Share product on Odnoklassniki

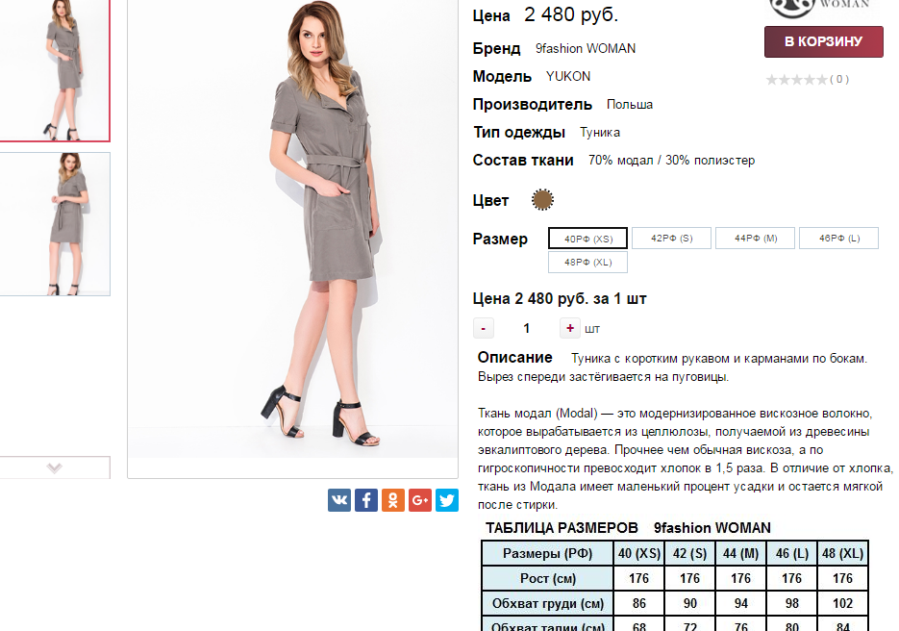coord(392,500)
